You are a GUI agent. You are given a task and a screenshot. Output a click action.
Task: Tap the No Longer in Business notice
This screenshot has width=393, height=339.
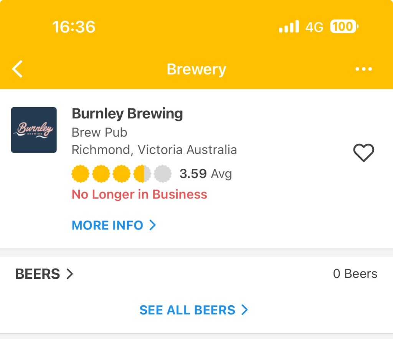coord(139,195)
